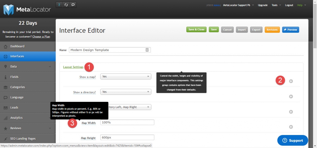The height and width of the screenshot is (148, 317).
Task: Open Fields in sidebar
Action: point(28,77)
